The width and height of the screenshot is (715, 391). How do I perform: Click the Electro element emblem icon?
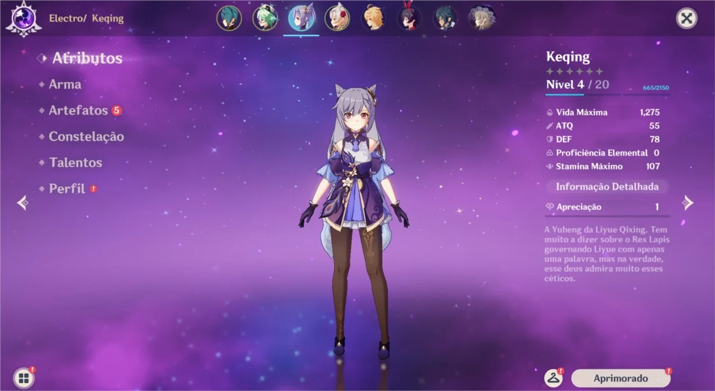point(23,19)
